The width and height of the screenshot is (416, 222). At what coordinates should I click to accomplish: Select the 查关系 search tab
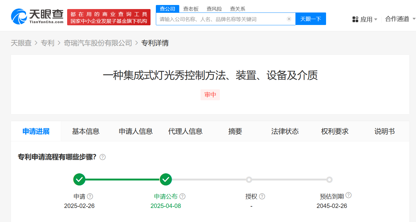(238, 9)
